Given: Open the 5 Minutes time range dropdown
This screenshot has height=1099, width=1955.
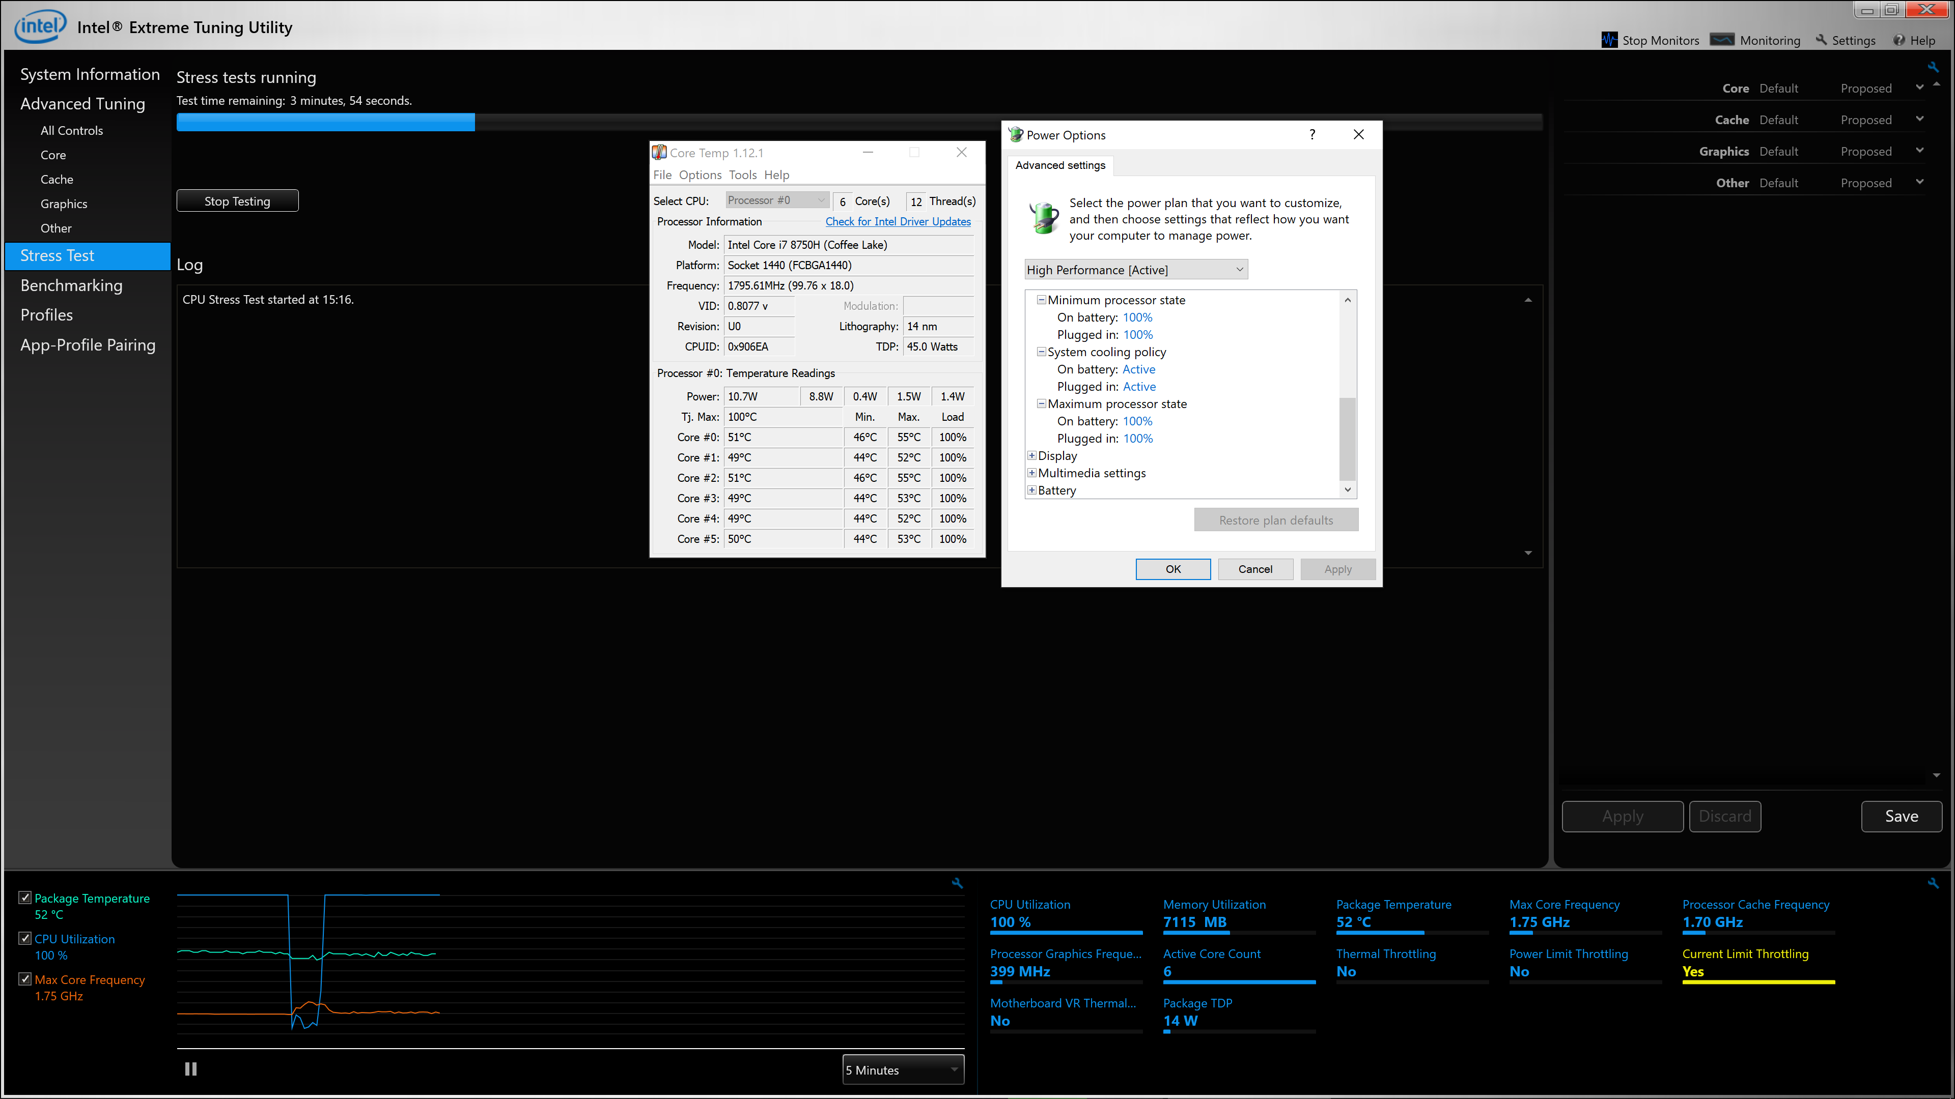Looking at the screenshot, I should coord(903,1069).
